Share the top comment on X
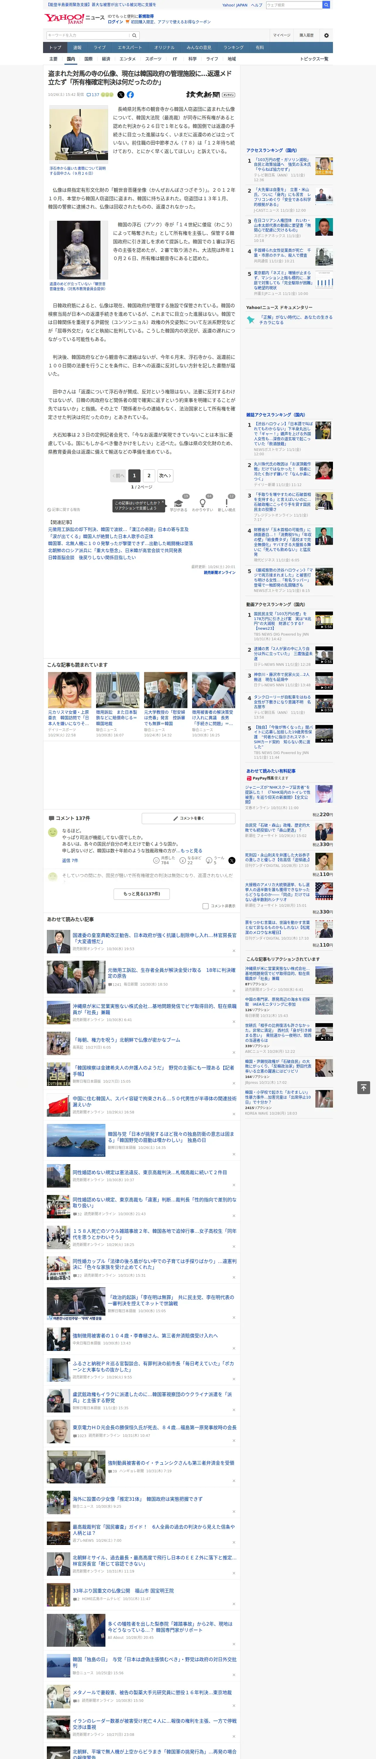This screenshot has width=376, height=1759. tap(231, 860)
